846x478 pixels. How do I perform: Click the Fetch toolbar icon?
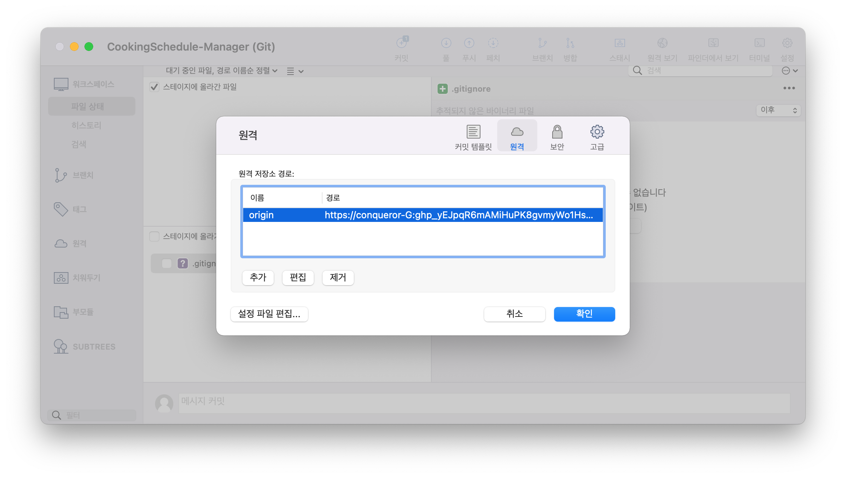493,44
